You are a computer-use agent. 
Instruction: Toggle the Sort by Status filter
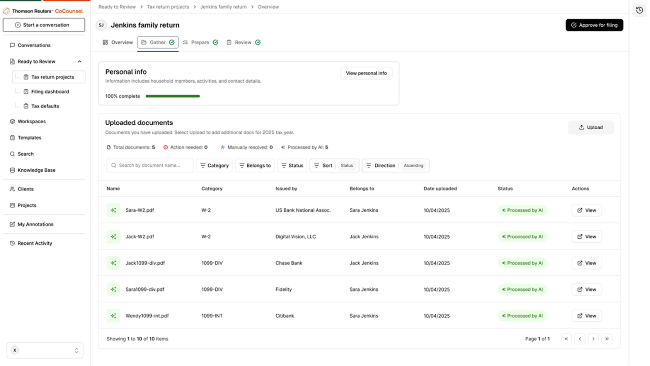334,165
